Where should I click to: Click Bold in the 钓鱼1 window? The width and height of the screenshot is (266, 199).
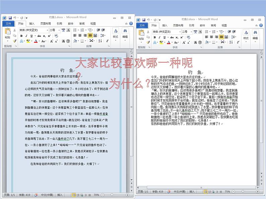click(21, 36)
